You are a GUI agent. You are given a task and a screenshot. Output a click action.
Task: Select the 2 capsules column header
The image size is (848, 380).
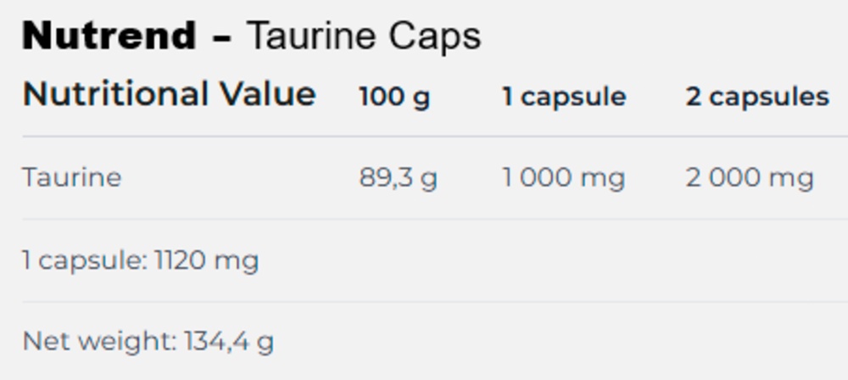pyautogui.click(x=757, y=98)
